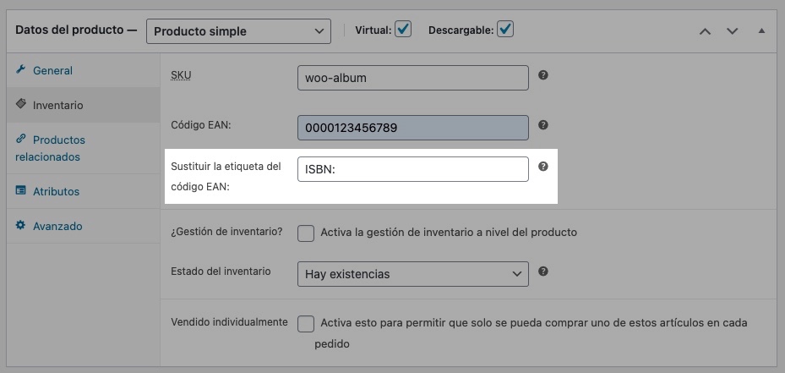The height and width of the screenshot is (373, 785).
Task: Enable product-level inventory management checkbox
Action: pos(306,233)
